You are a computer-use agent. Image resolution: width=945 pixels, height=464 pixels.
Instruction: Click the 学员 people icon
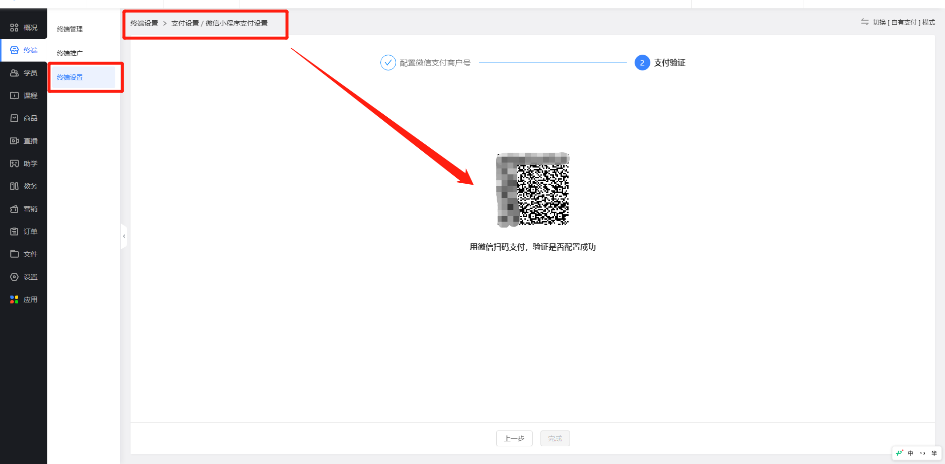pos(14,73)
